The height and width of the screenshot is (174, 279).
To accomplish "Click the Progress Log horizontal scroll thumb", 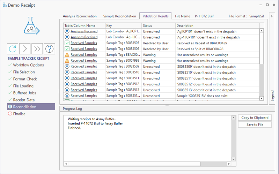I will pyautogui.click(x=134, y=164).
